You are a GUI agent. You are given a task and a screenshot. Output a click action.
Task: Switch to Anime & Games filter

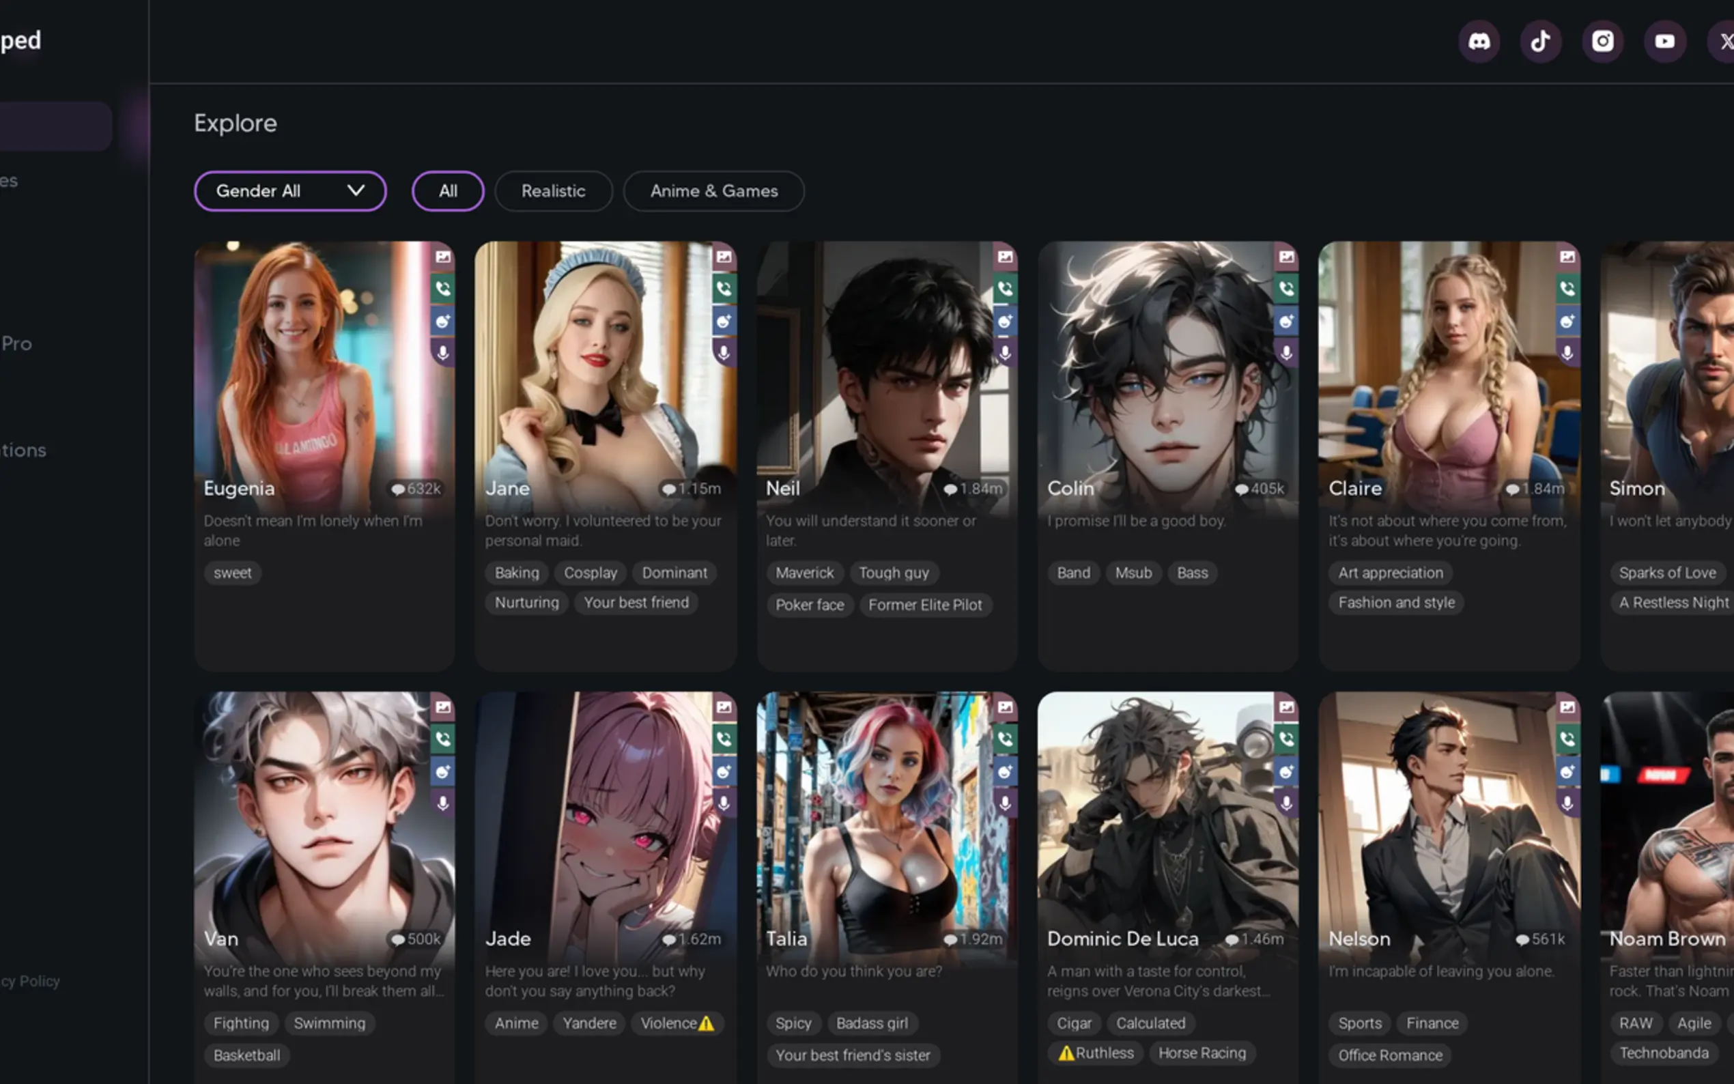[x=713, y=190]
